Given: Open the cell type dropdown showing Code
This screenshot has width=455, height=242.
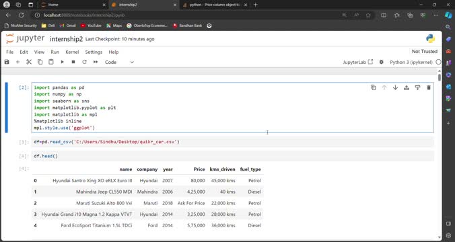Looking at the screenshot, I should click(119, 62).
